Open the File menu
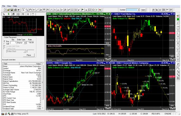 point(4,6)
